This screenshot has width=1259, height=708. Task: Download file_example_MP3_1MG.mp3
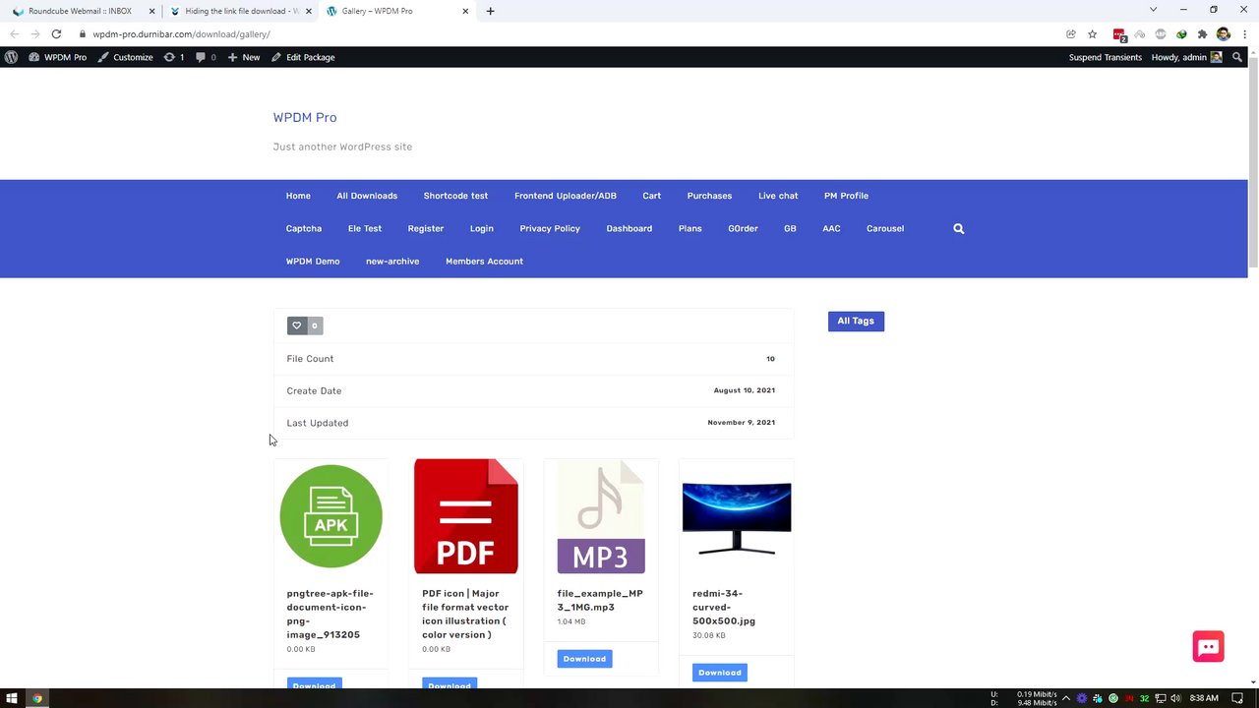click(x=584, y=659)
